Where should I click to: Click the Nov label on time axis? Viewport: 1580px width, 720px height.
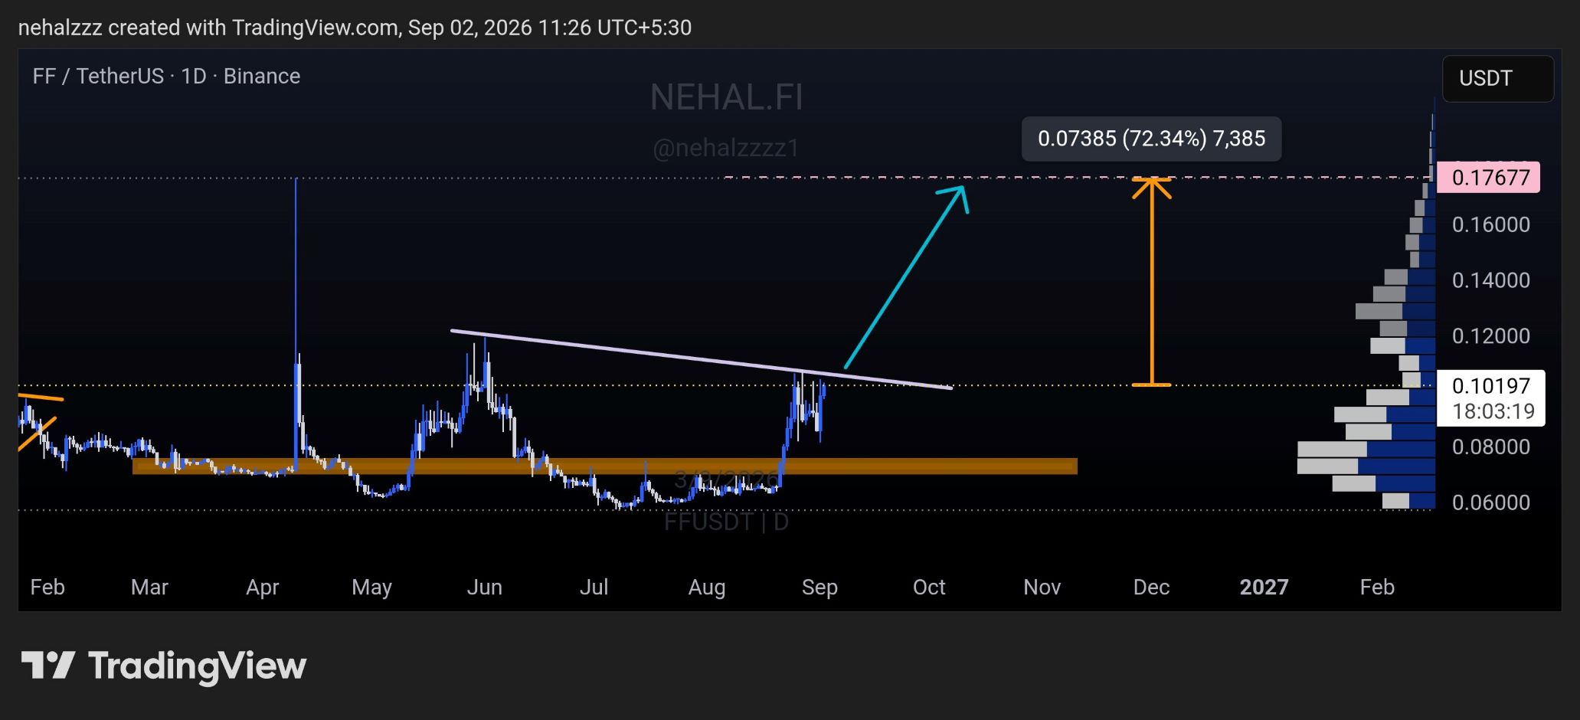point(1042,587)
